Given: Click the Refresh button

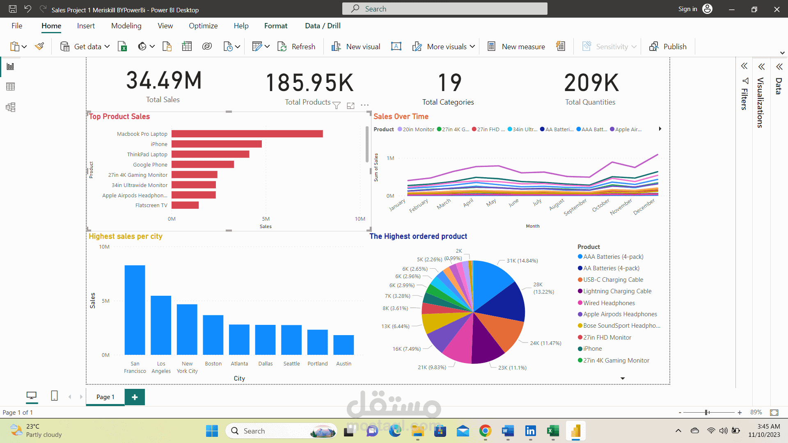Looking at the screenshot, I should [x=296, y=46].
